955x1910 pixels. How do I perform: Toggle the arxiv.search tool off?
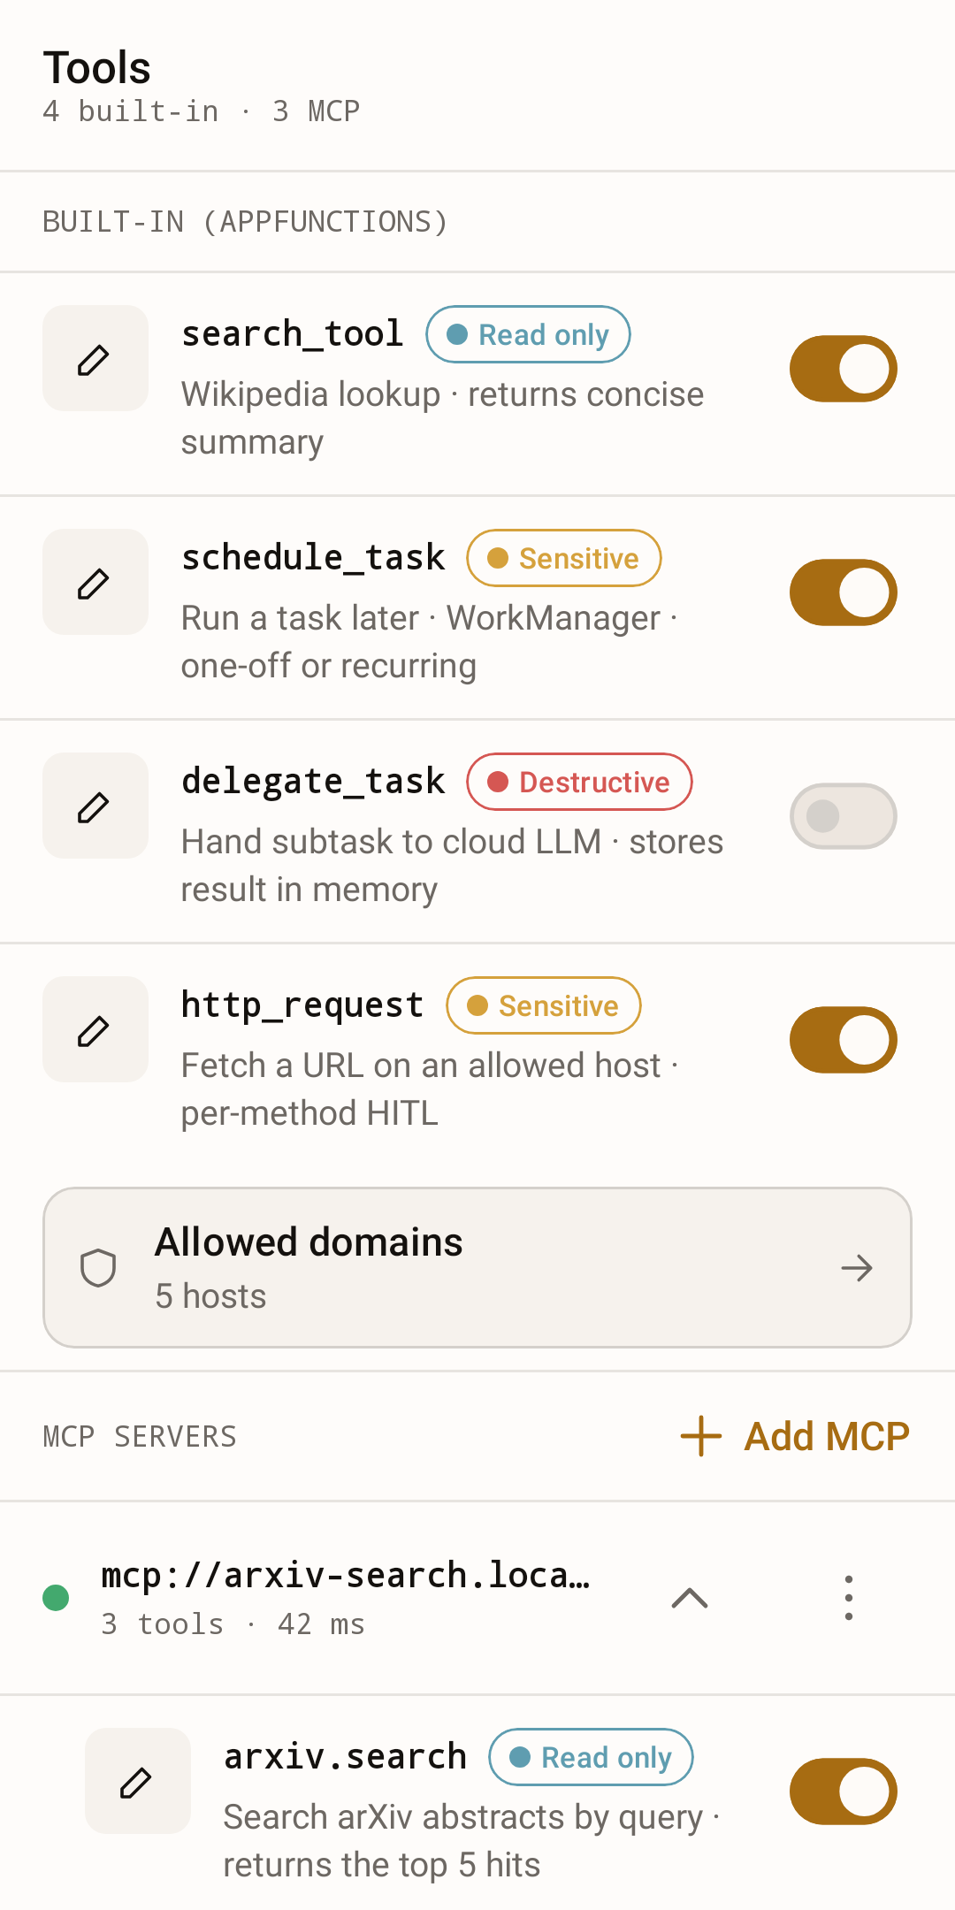[844, 1792]
